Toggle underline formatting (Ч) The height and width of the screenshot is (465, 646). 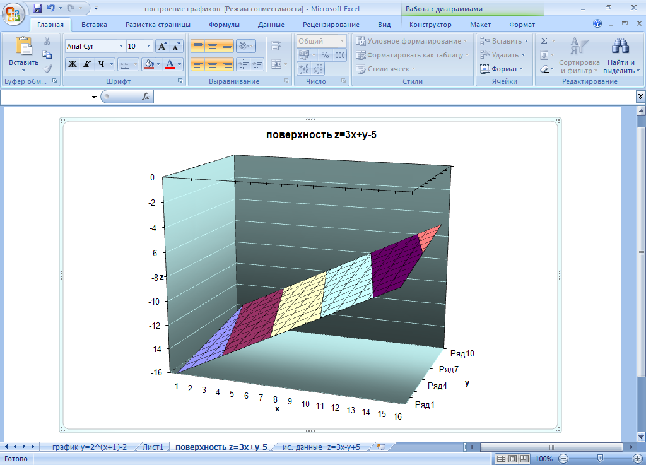click(x=101, y=64)
